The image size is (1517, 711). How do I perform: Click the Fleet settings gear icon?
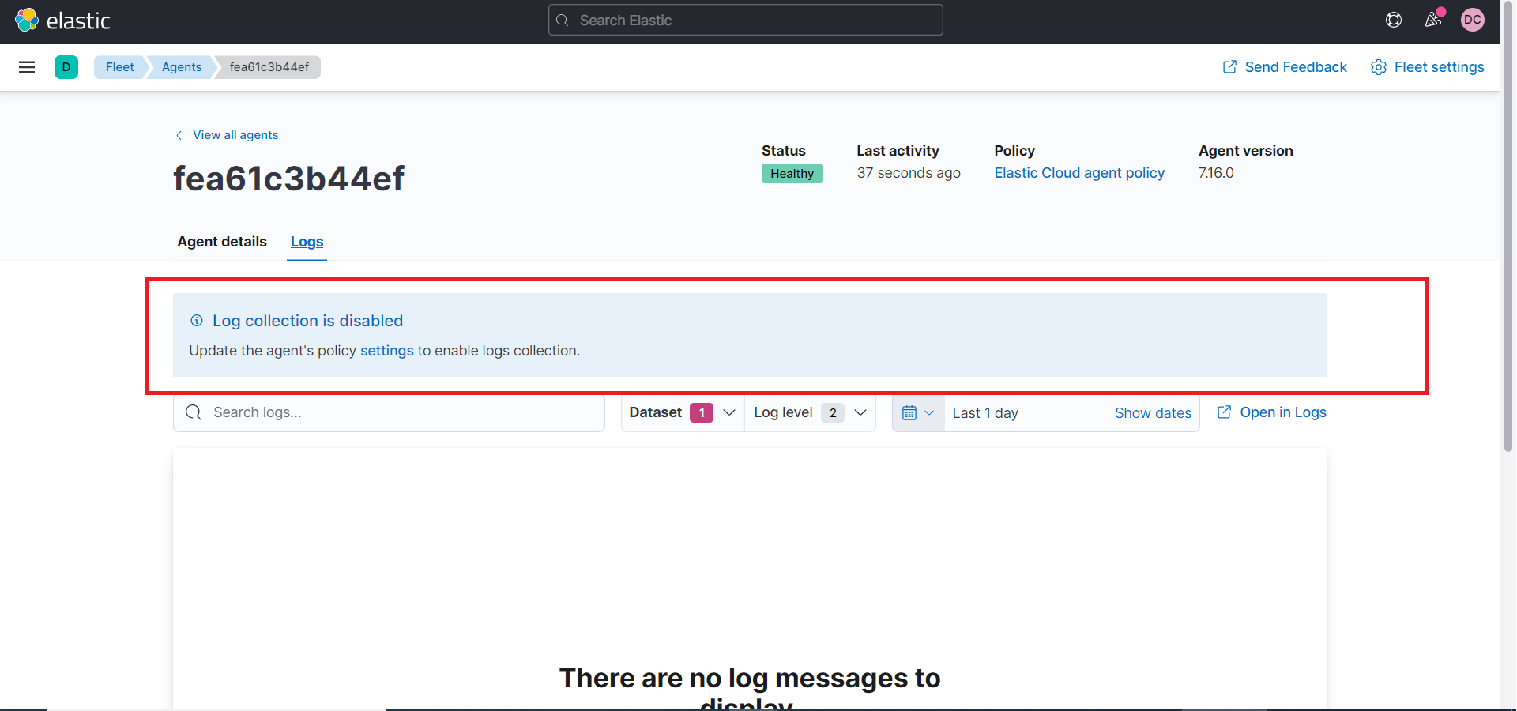pos(1379,67)
